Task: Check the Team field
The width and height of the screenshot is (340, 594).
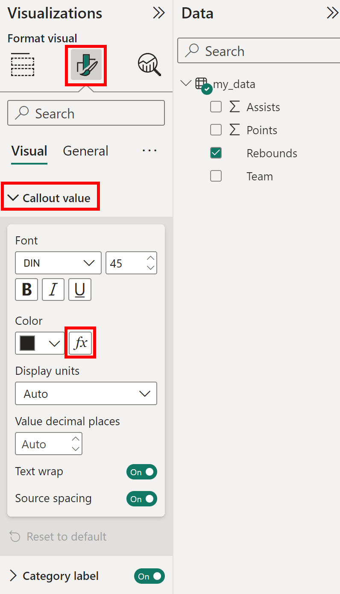Action: [x=216, y=176]
